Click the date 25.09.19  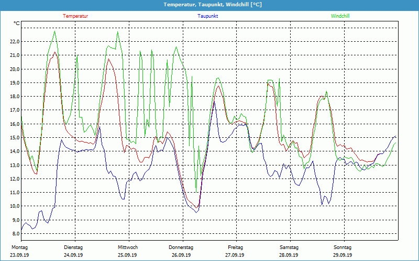(x=127, y=255)
